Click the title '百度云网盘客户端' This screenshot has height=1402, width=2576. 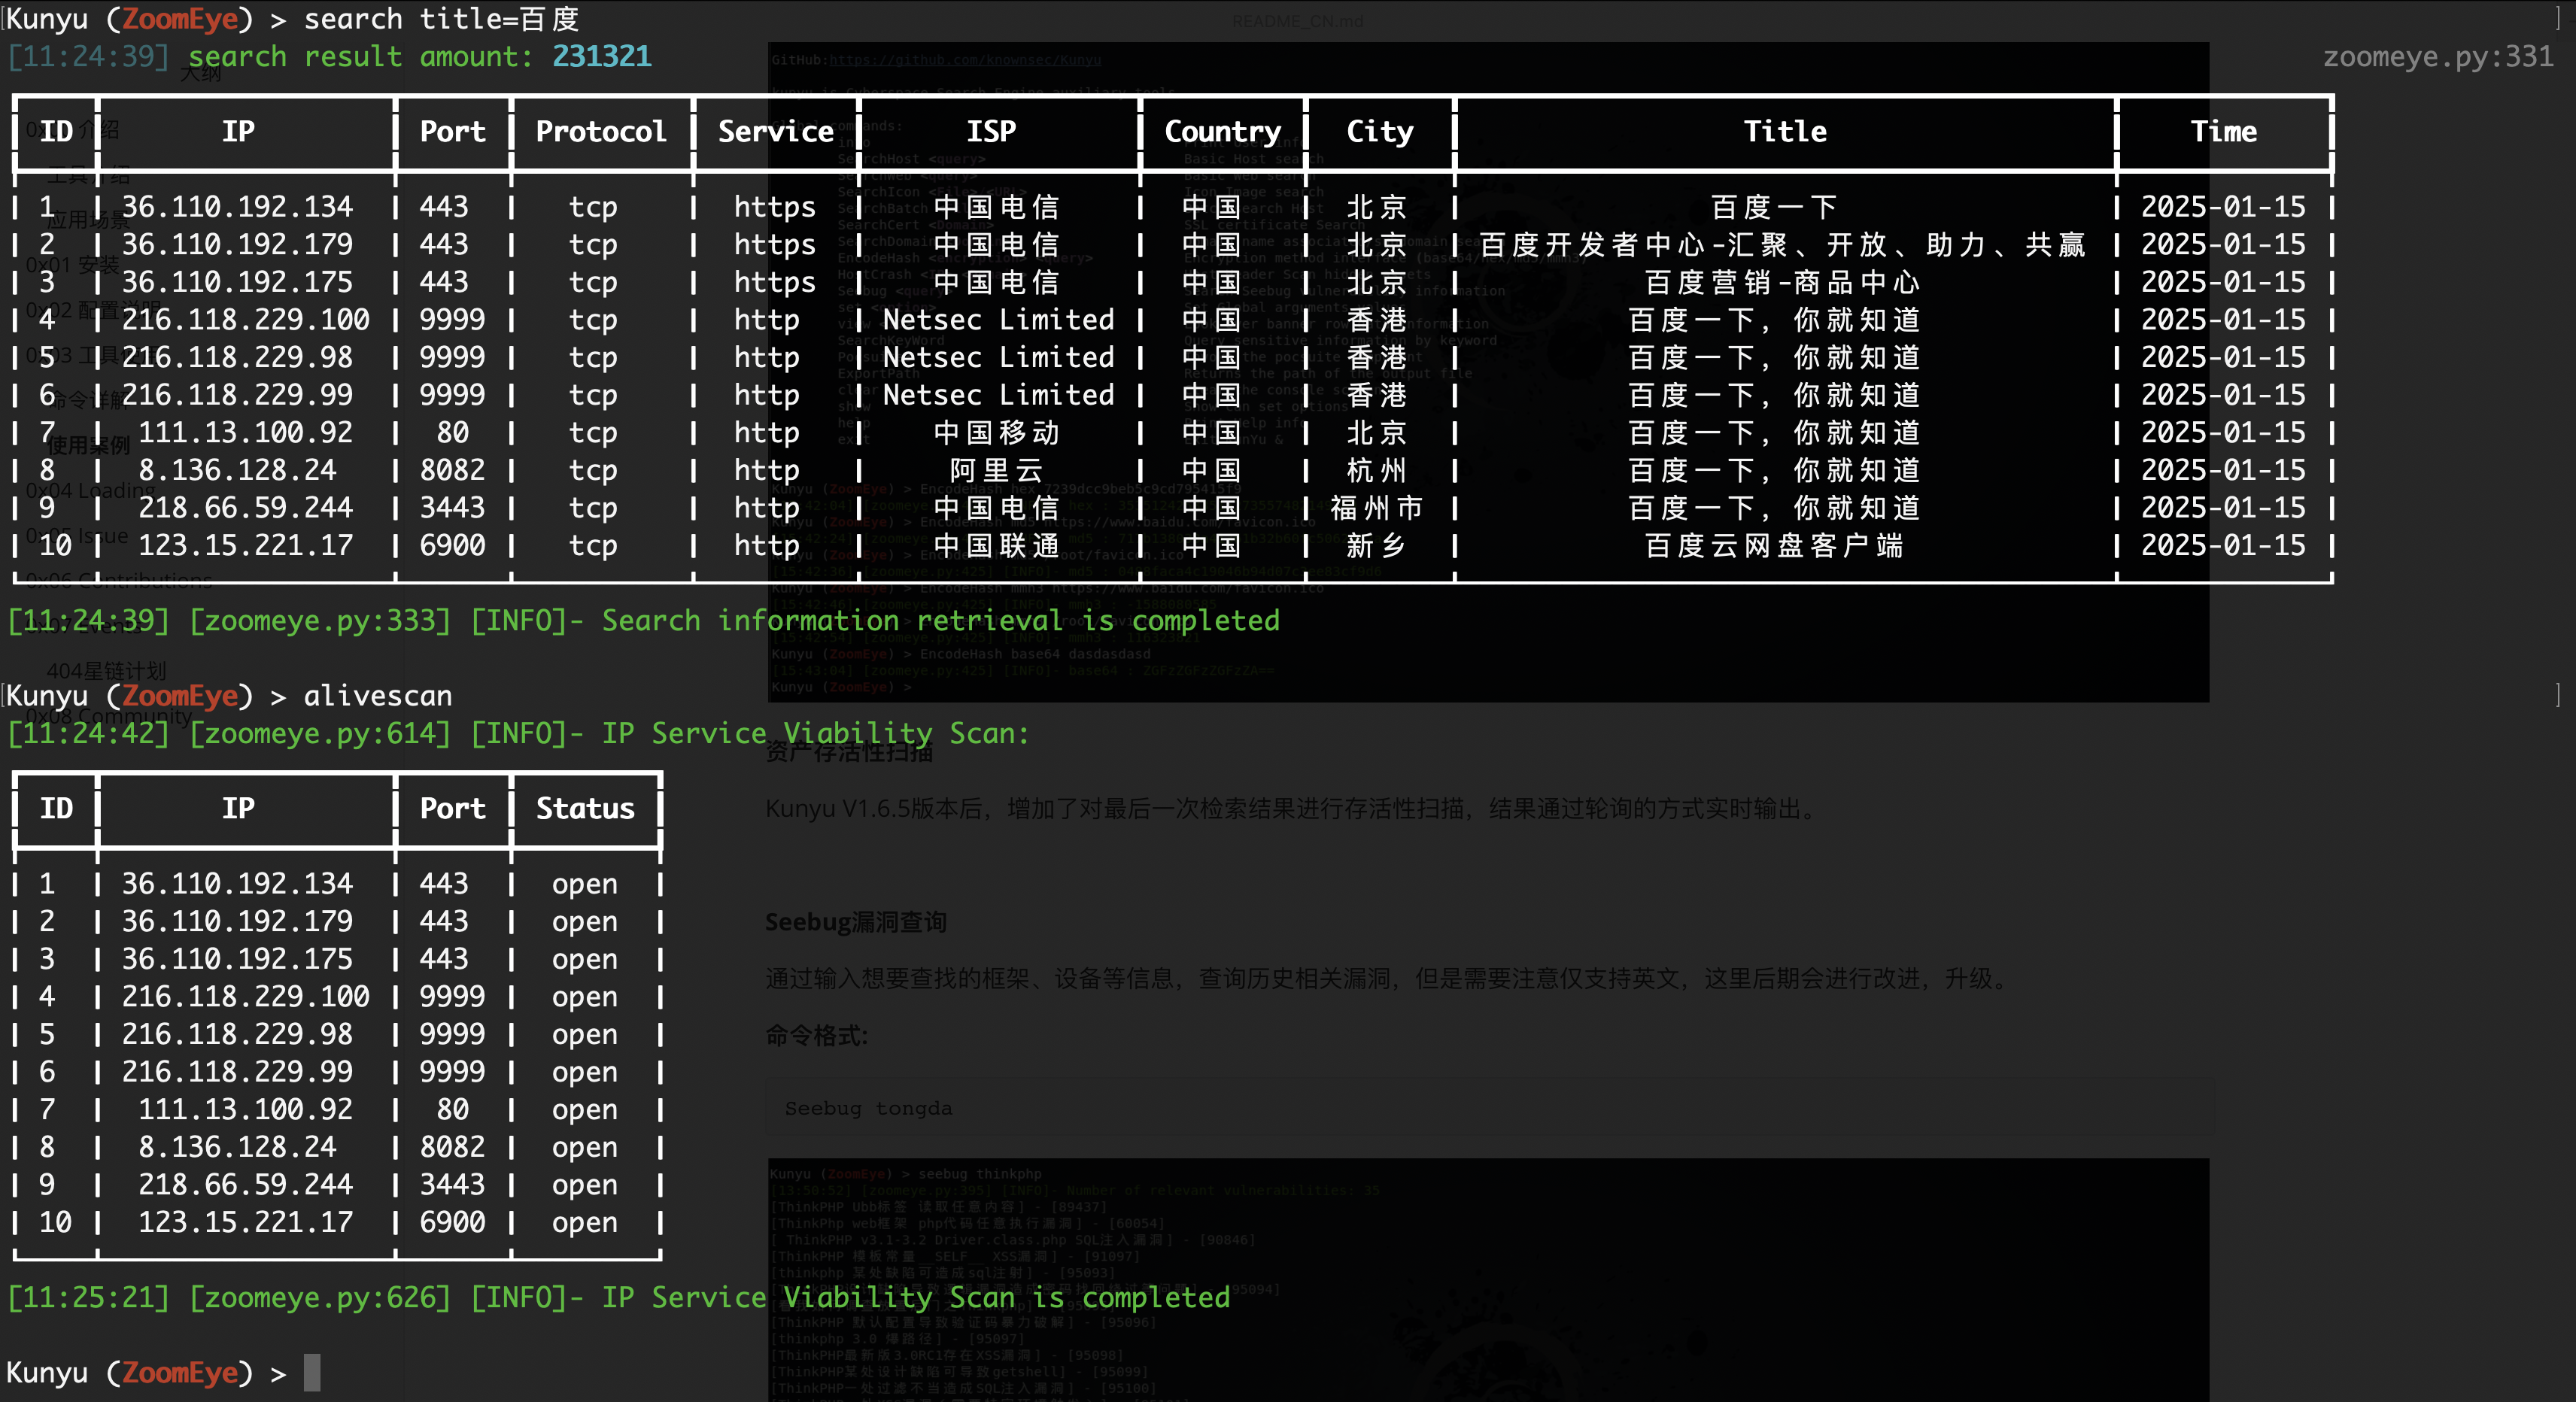pyautogui.click(x=1774, y=545)
